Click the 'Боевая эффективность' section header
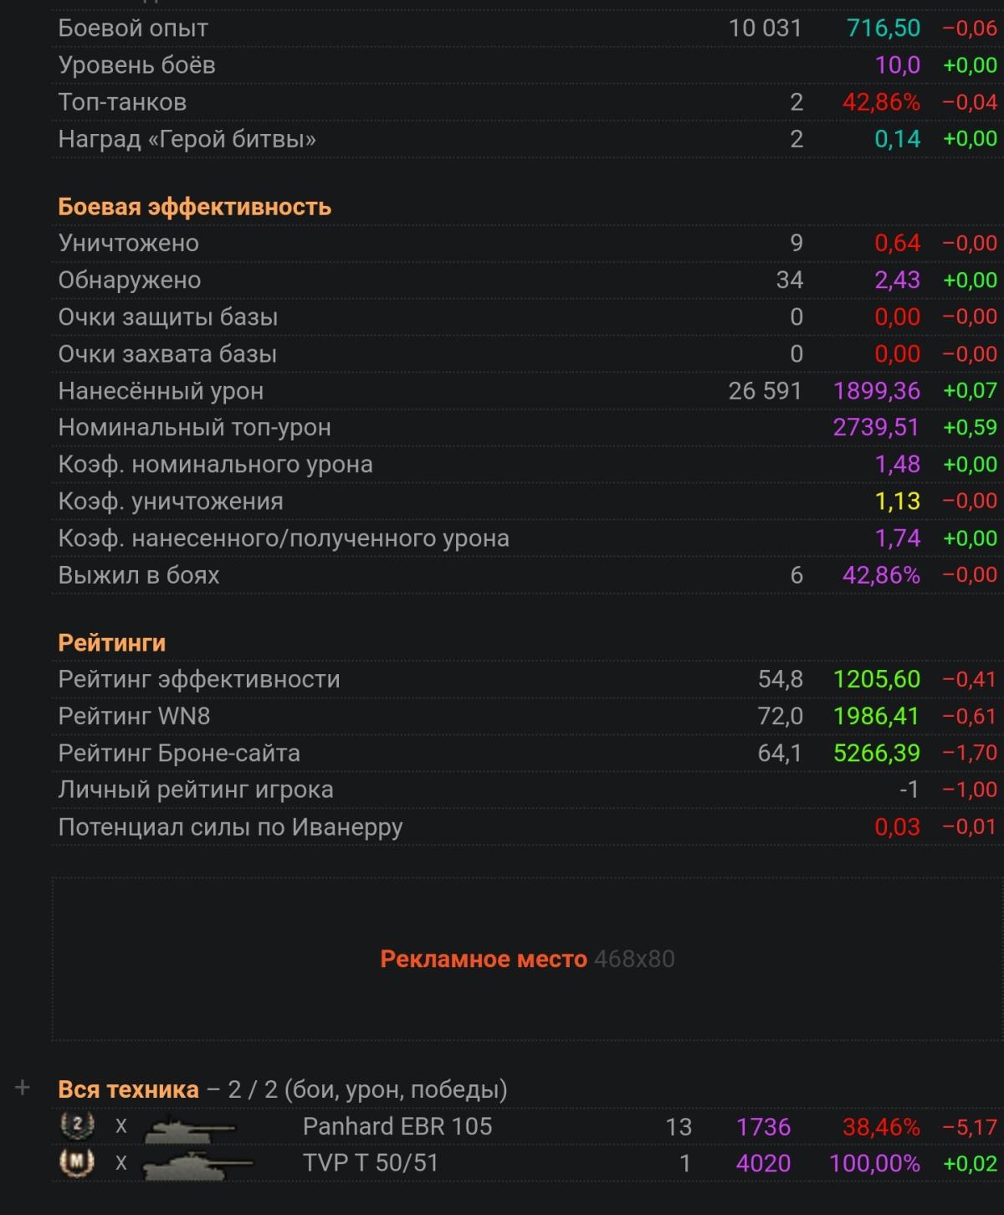 194,207
